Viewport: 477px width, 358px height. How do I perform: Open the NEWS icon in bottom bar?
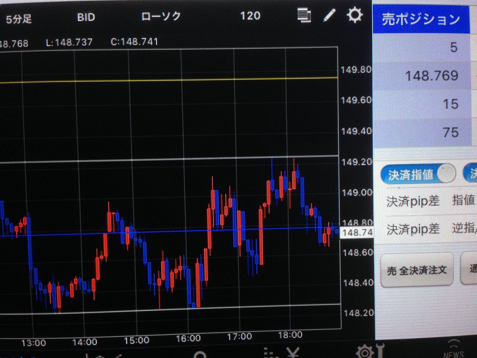[x=454, y=349]
